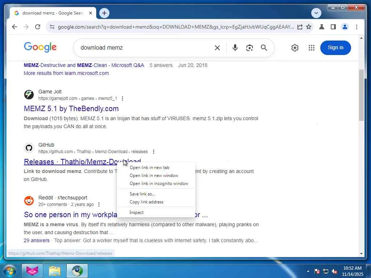Toggle the side panel icon
Viewport: 371px width, 278px height.
(333, 27)
